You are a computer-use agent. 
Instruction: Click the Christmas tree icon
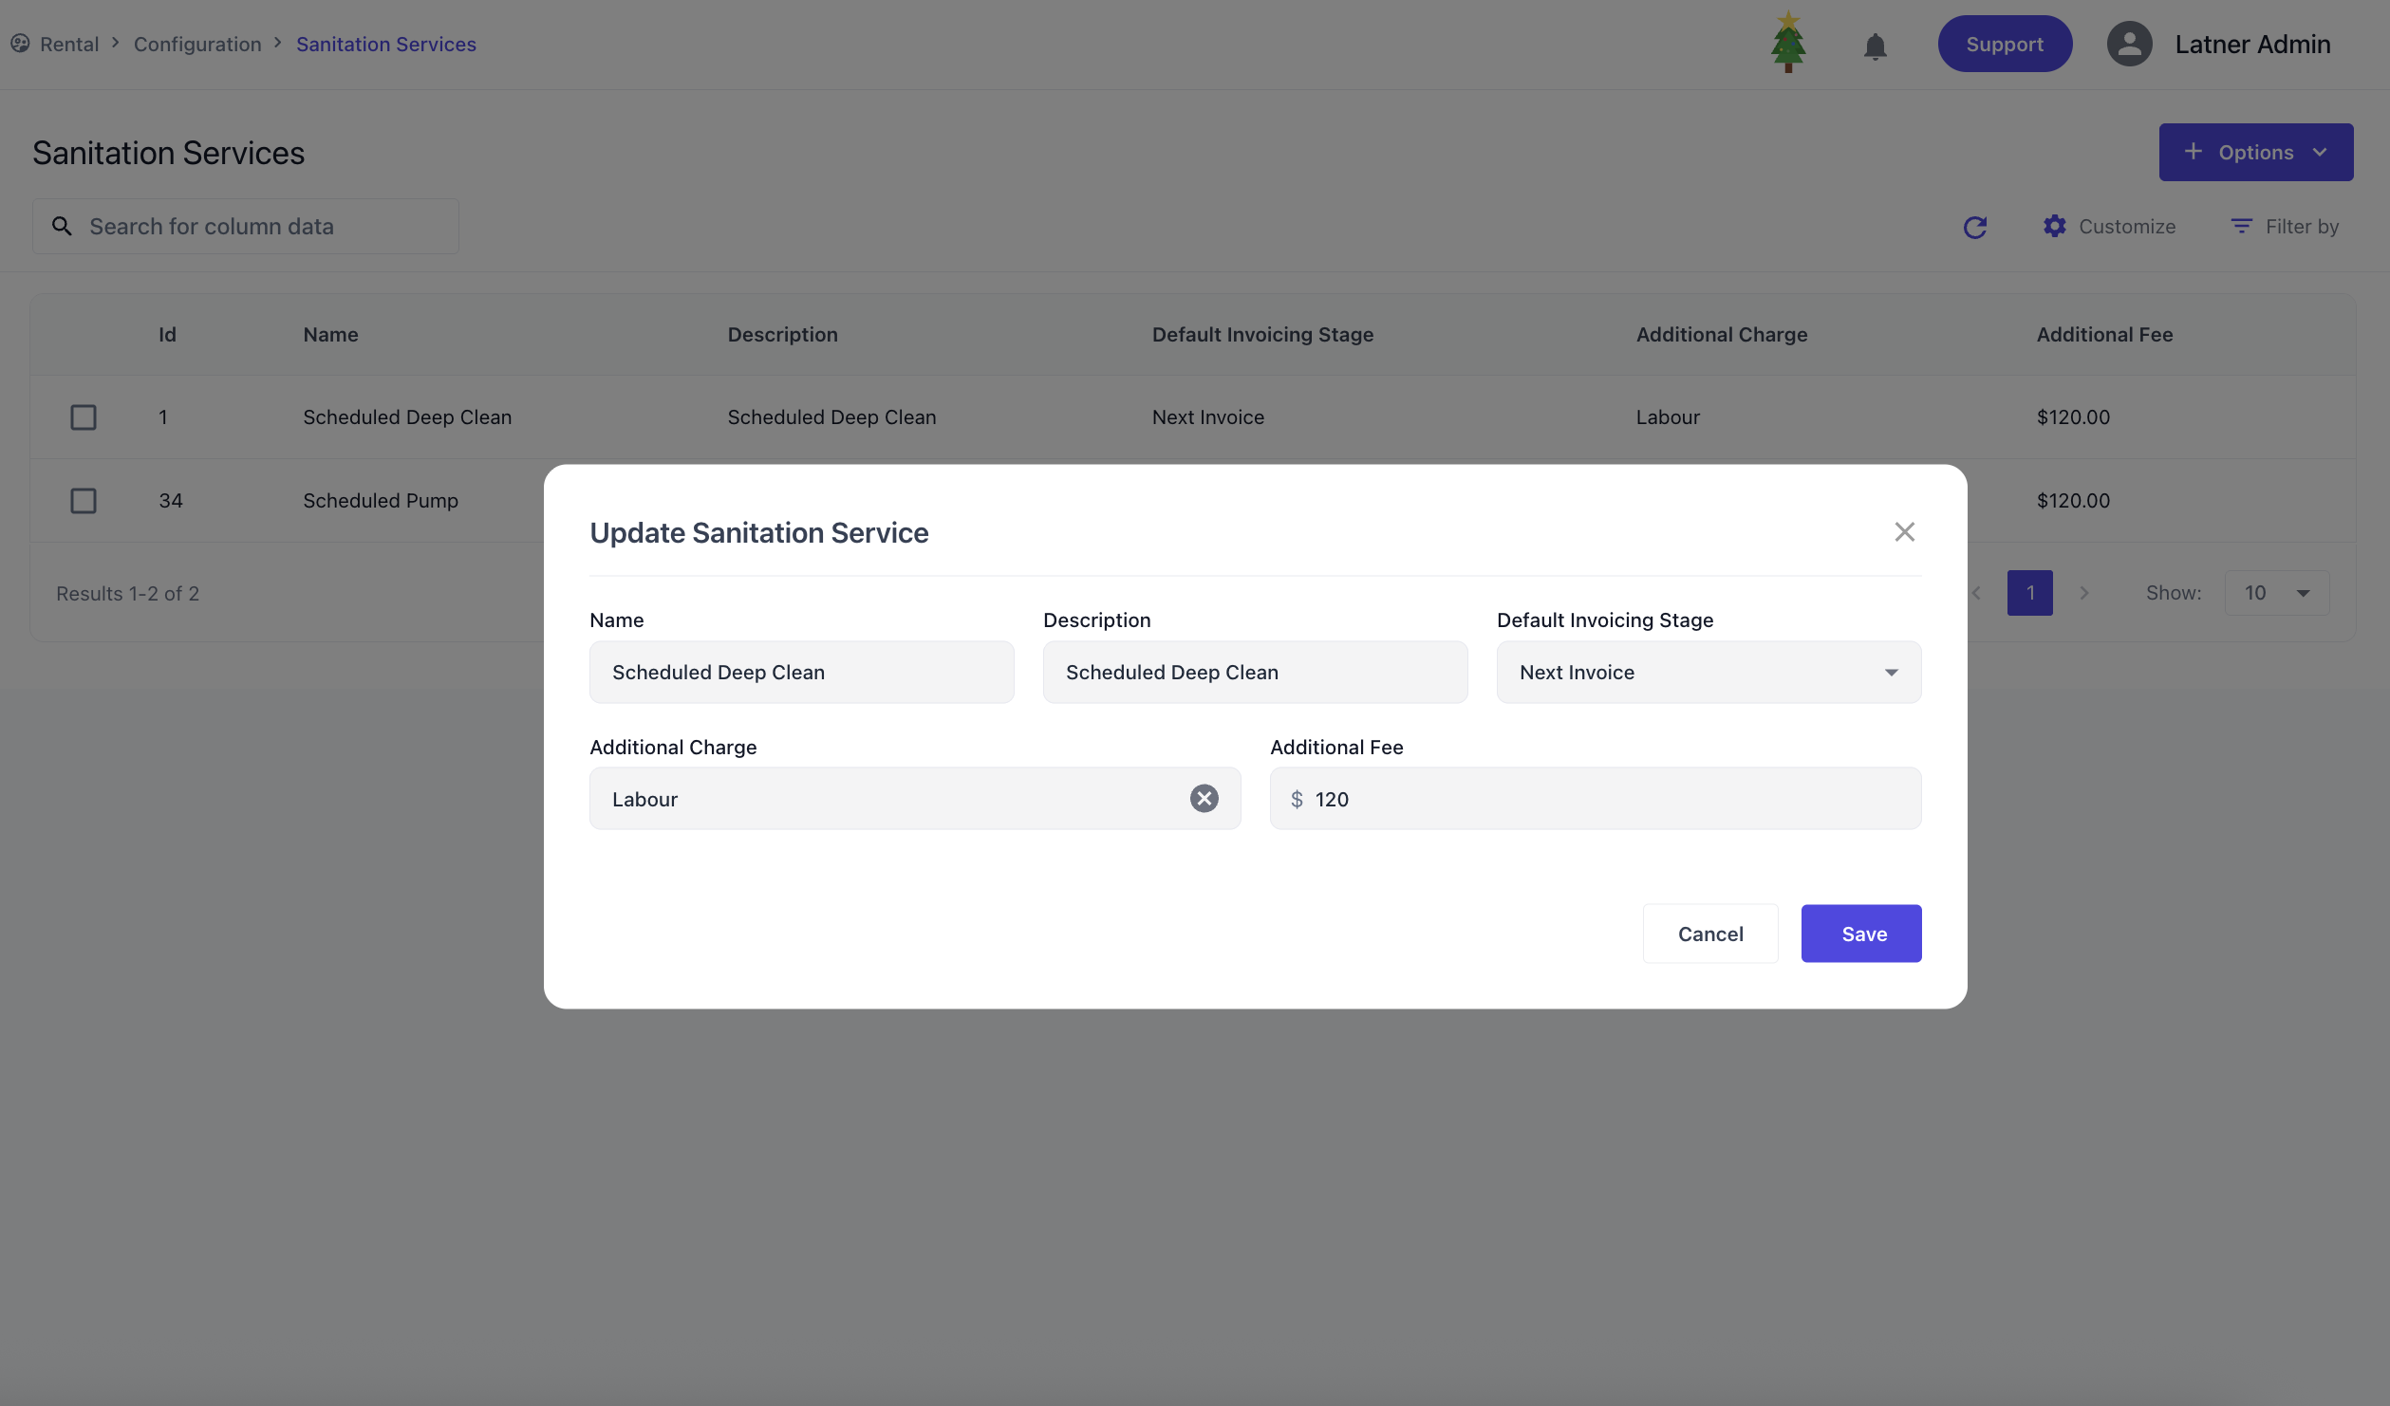[1788, 42]
